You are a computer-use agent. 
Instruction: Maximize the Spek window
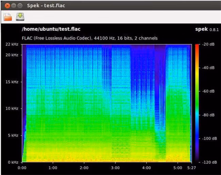coord(20,6)
